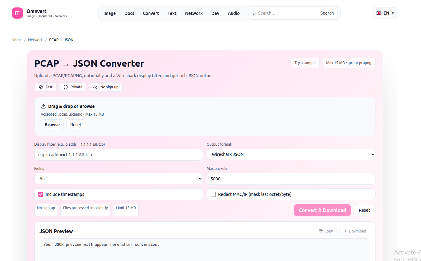This screenshot has width=421, height=261.
Task: Click the No sign-up clock icon
Action: click(x=95, y=87)
